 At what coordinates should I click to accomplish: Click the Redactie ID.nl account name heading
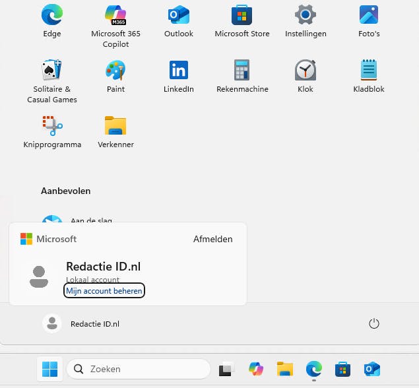point(103,267)
